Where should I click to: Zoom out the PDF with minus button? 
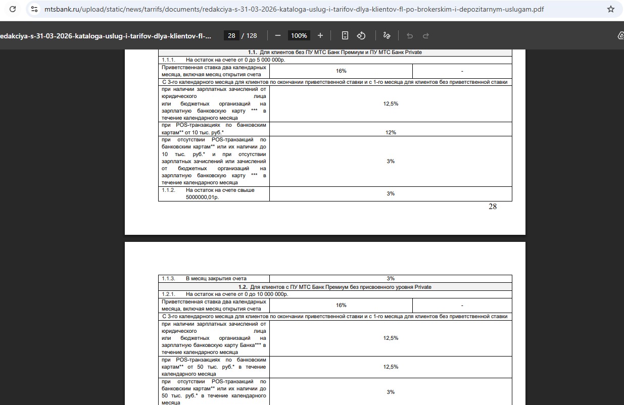(x=278, y=35)
